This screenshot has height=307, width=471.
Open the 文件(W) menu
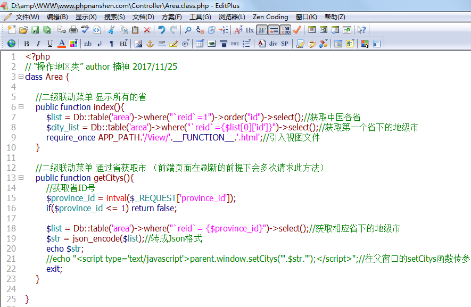(x=27, y=17)
